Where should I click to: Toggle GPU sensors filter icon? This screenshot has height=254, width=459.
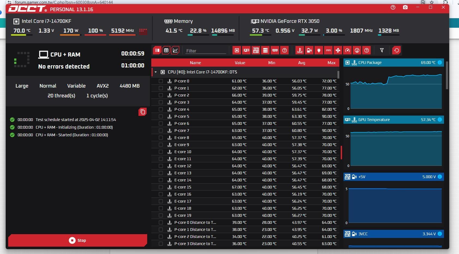pyautogui.click(x=246, y=50)
